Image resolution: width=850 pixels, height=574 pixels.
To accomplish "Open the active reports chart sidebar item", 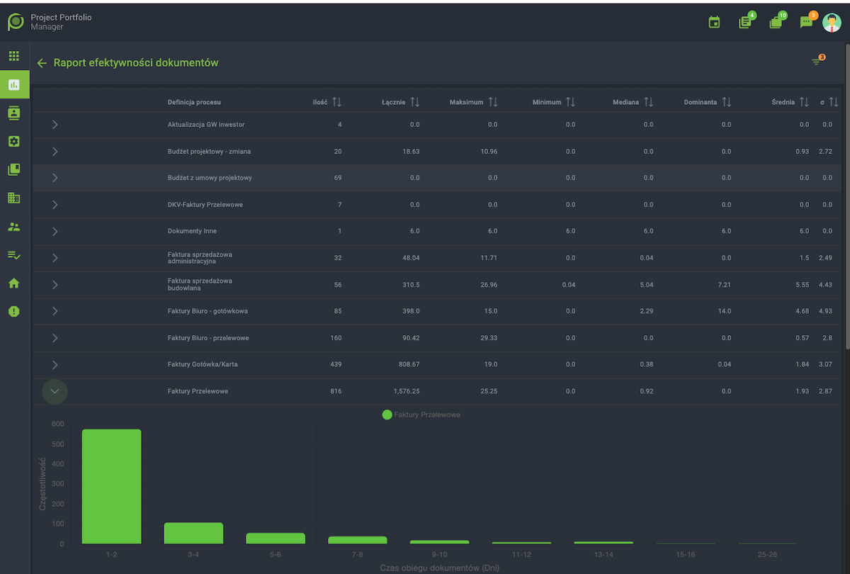I will click(x=14, y=85).
